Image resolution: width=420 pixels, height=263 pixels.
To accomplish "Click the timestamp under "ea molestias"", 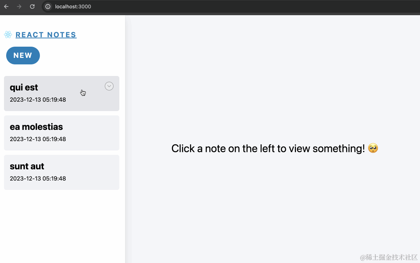I will 38,139.
